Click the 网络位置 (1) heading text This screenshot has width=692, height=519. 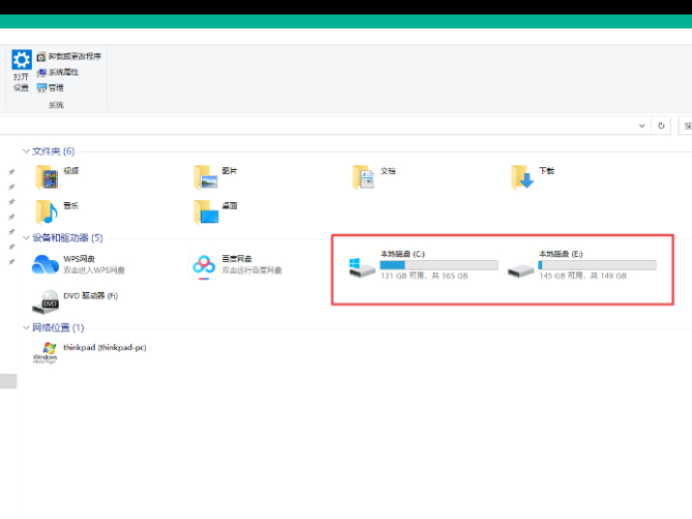tap(58, 328)
